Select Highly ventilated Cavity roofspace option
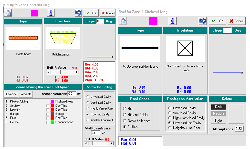250x149 pixels. (170, 118)
